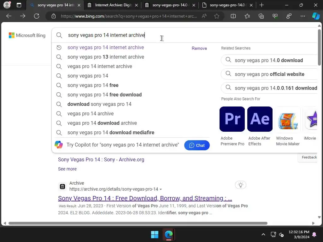Close the Internet Archive: Digital tab
The width and height of the screenshot is (323, 242).
tap(136, 5)
